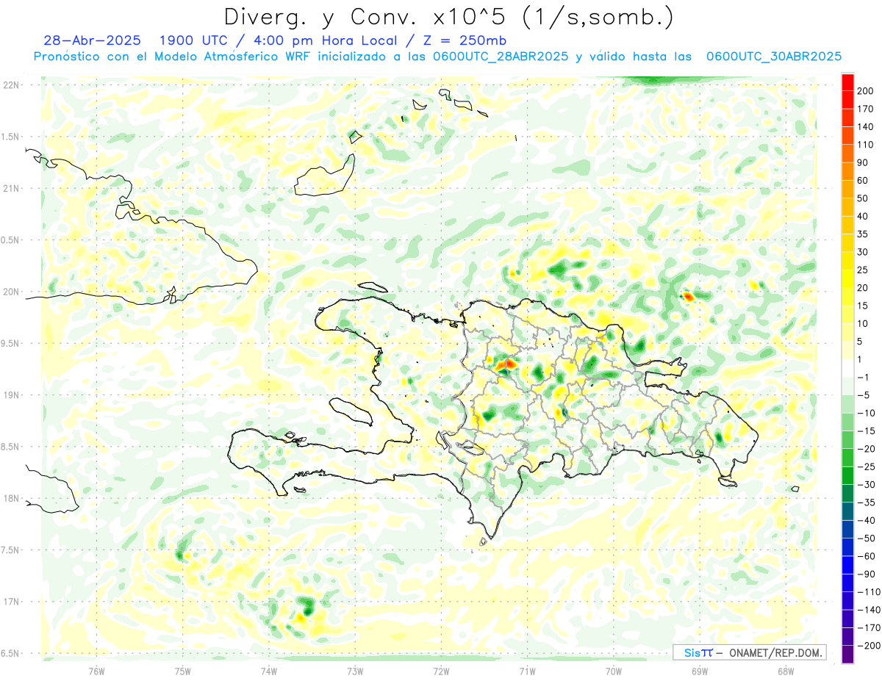882x681 pixels.
Task: Click the white swatch between 1 and -1
Action: (x=847, y=368)
